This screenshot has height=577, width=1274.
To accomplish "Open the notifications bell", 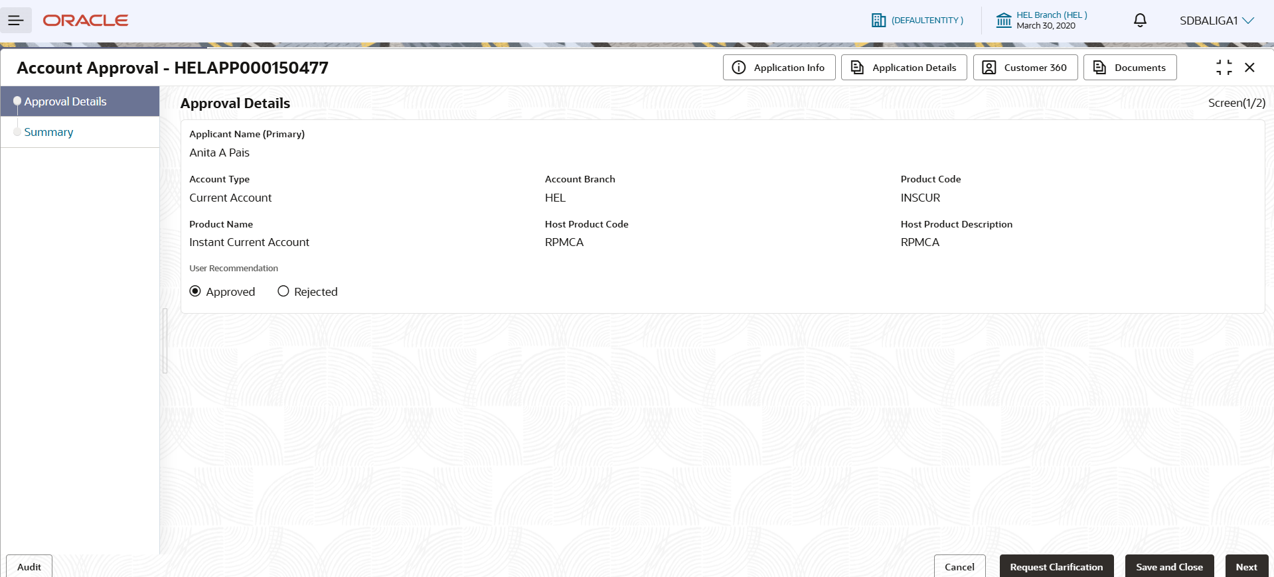I will [1140, 21].
